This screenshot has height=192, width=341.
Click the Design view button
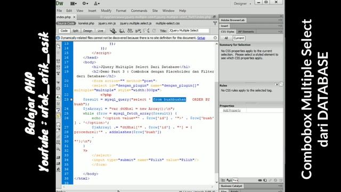(87, 31)
